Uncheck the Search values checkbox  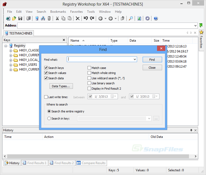click(46, 73)
